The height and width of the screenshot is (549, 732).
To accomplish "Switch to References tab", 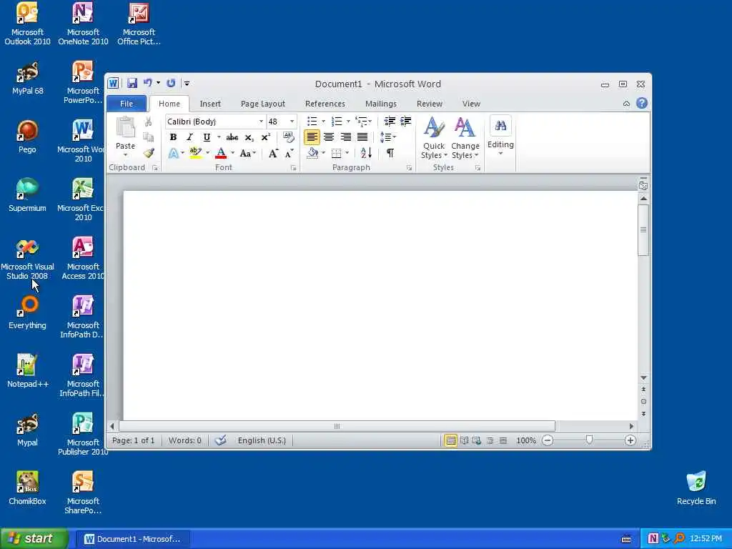I will pyautogui.click(x=325, y=104).
